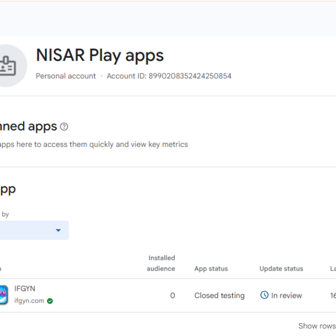Image resolution: width=336 pixels, height=336 pixels.
Task: Click the installed audience value 0
Action: (172, 296)
